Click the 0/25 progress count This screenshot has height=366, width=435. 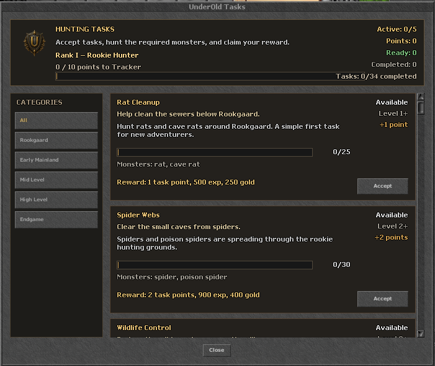click(x=341, y=152)
